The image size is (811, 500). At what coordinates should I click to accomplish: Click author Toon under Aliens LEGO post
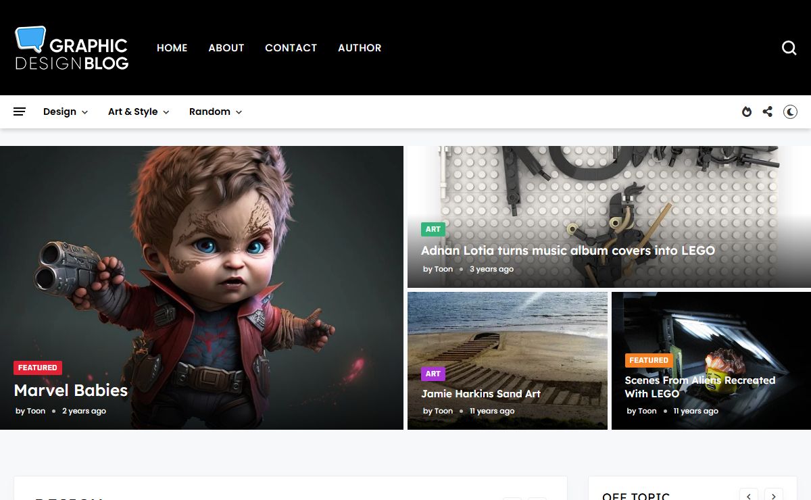pos(647,411)
